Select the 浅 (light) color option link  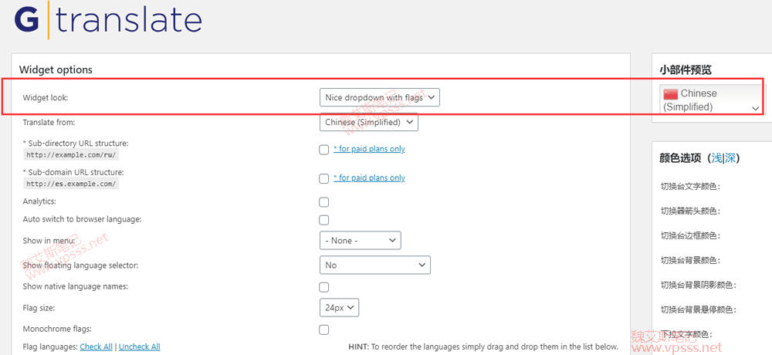(716, 158)
